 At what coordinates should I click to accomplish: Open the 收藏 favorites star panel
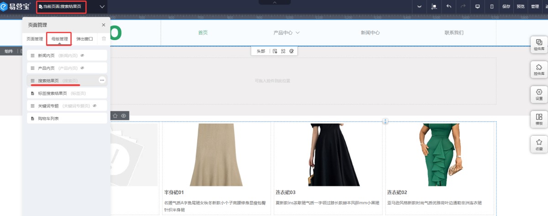(539, 145)
